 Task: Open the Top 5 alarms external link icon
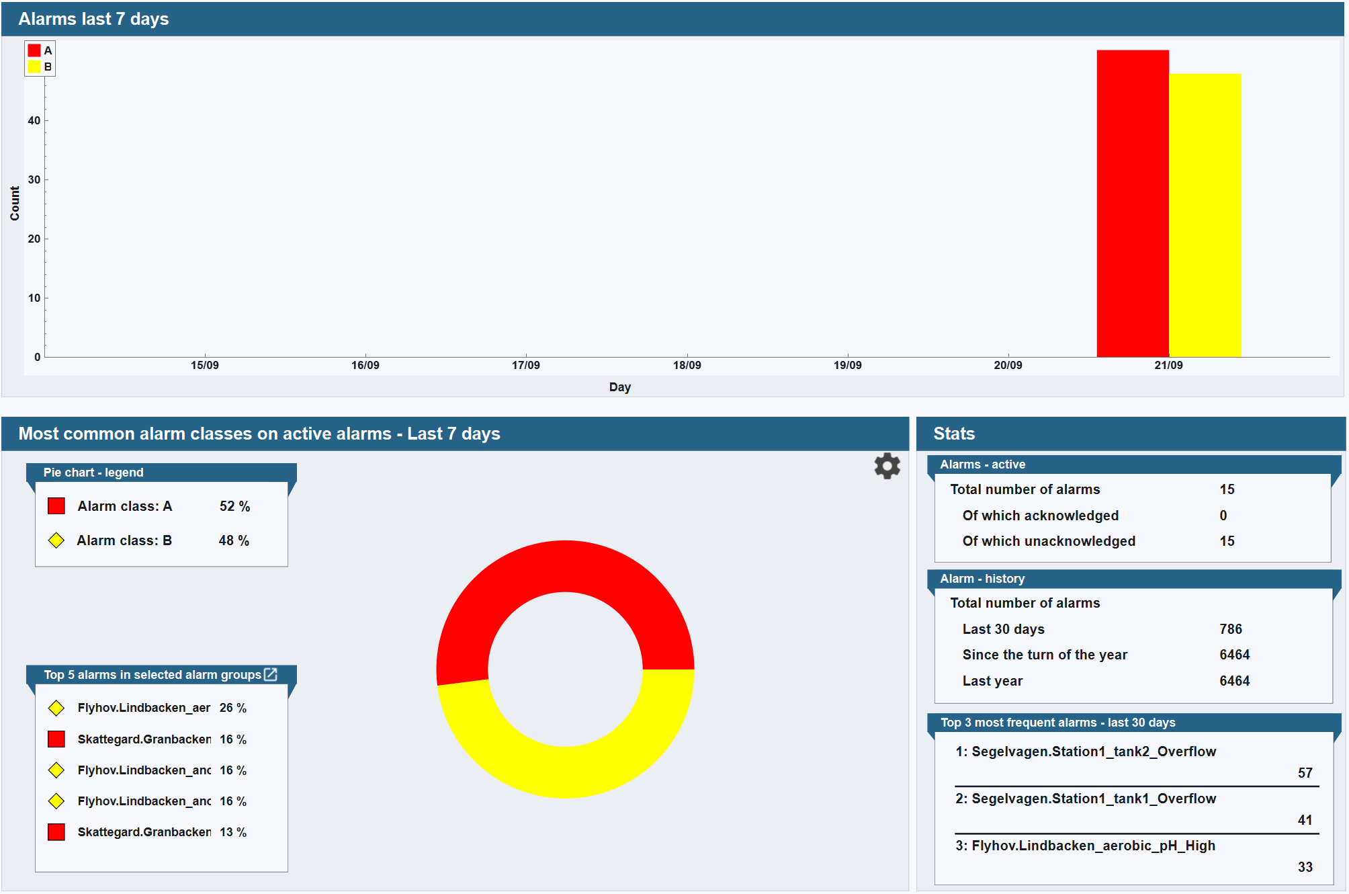pyautogui.click(x=271, y=674)
